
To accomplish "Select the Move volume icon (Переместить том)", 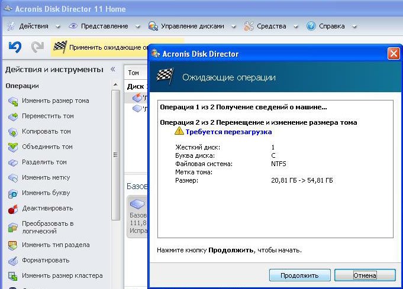I will coord(13,116).
